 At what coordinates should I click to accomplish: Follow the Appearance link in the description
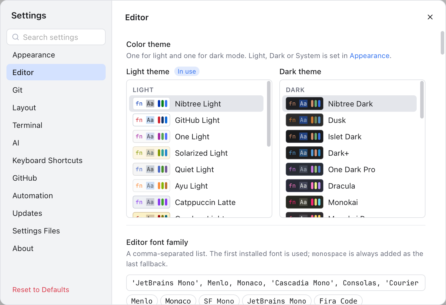point(369,56)
